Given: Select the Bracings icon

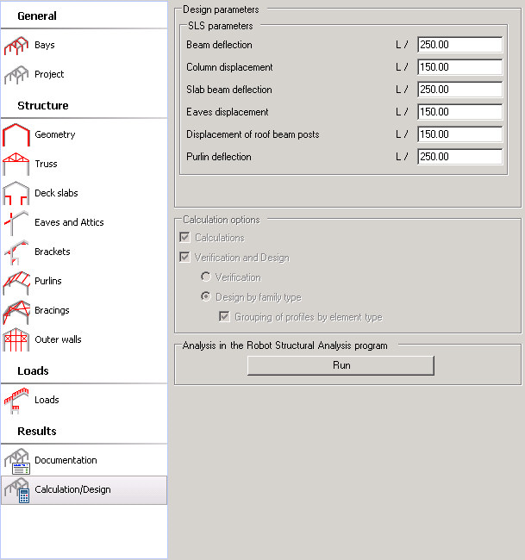Looking at the screenshot, I should point(16,311).
